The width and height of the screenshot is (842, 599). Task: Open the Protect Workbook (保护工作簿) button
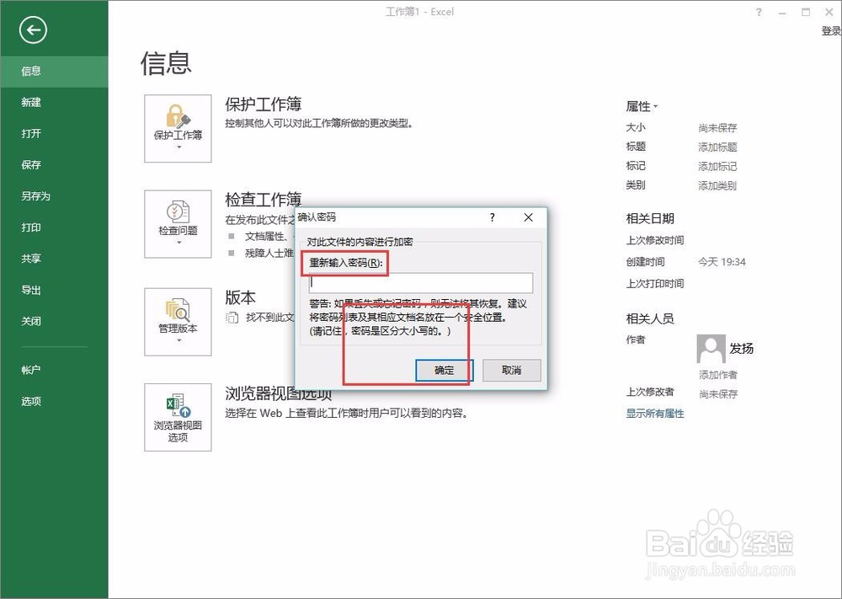pos(178,128)
